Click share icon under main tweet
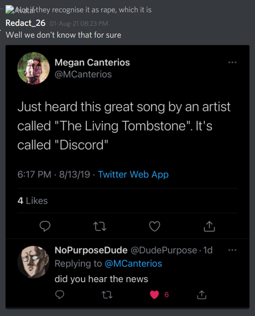Viewport: 255px width, 316px height. [x=209, y=226]
